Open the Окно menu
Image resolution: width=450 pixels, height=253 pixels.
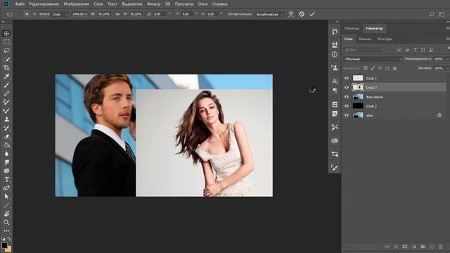point(202,4)
